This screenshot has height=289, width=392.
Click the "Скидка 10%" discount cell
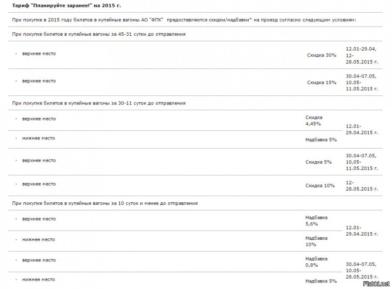pos(320,185)
